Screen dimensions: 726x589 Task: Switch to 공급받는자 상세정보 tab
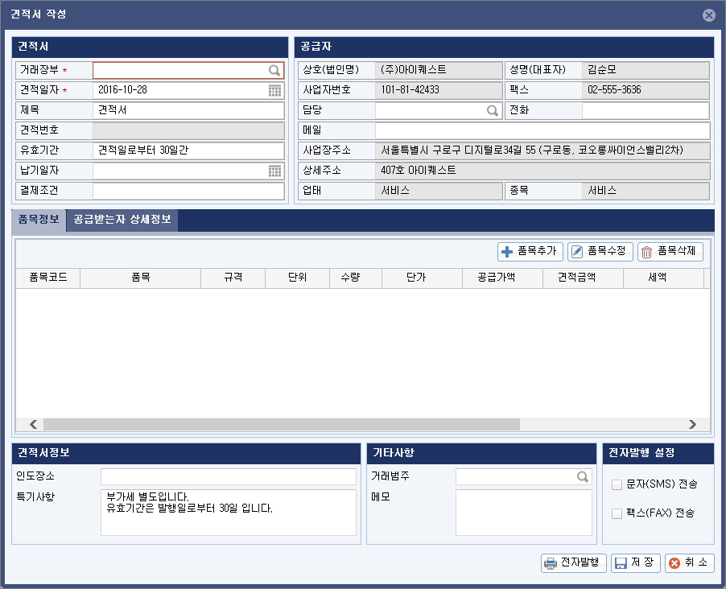pos(122,220)
